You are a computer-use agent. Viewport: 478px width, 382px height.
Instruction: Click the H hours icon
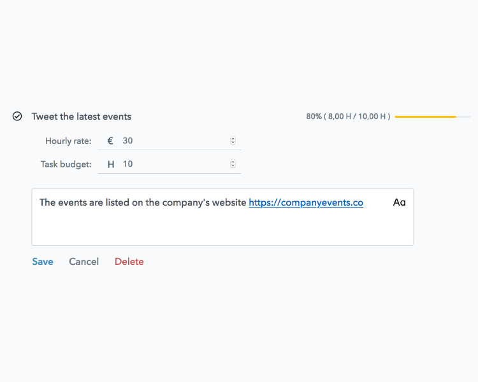pos(111,164)
